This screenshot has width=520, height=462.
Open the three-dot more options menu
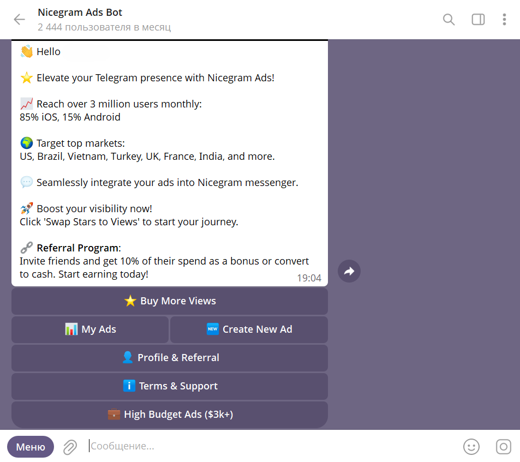pos(504,20)
